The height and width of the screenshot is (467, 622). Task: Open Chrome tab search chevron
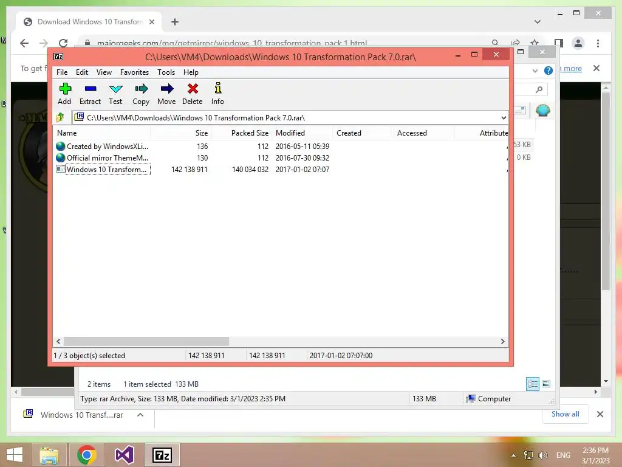pyautogui.click(x=538, y=22)
